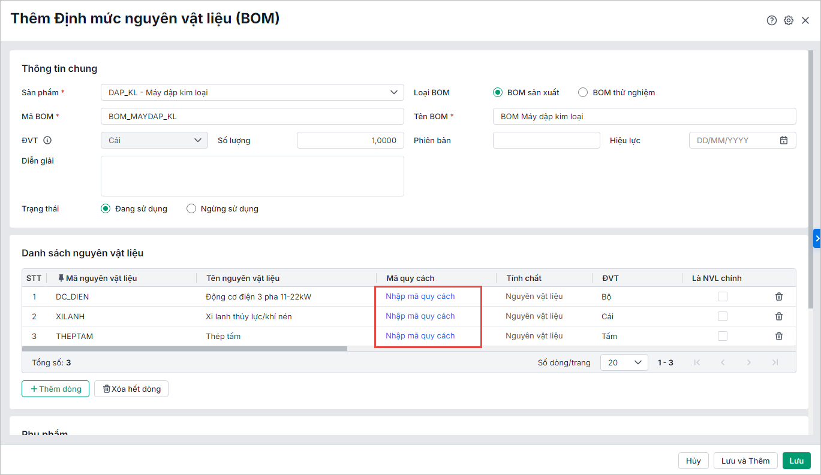This screenshot has width=821, height=475.
Task: Click the ĐVT info icon
Action: (47, 140)
